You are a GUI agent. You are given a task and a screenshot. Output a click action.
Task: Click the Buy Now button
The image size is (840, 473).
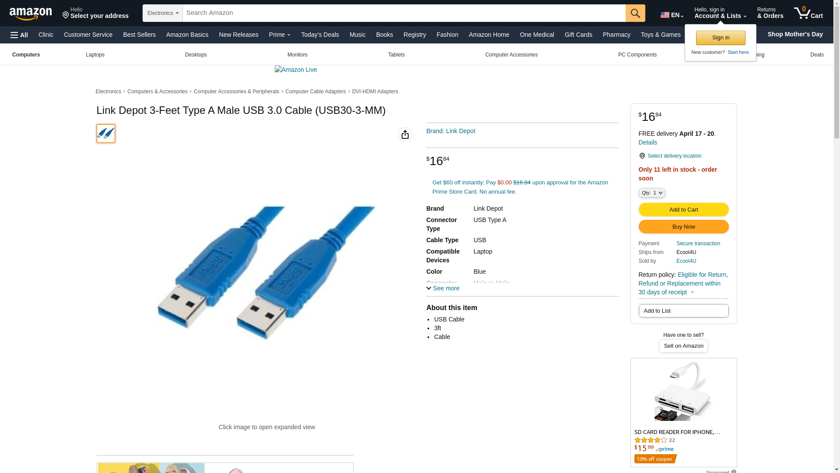(683, 227)
